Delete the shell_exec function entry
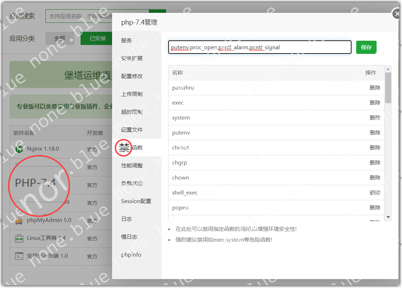Viewport: 402px width, 288px height. [375, 193]
